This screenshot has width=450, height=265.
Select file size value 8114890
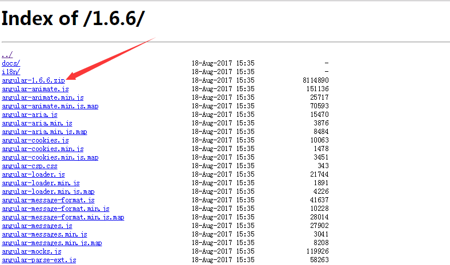pos(316,80)
